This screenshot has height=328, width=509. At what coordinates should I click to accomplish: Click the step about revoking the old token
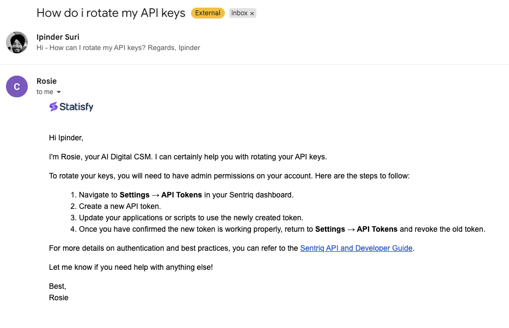[282, 229]
